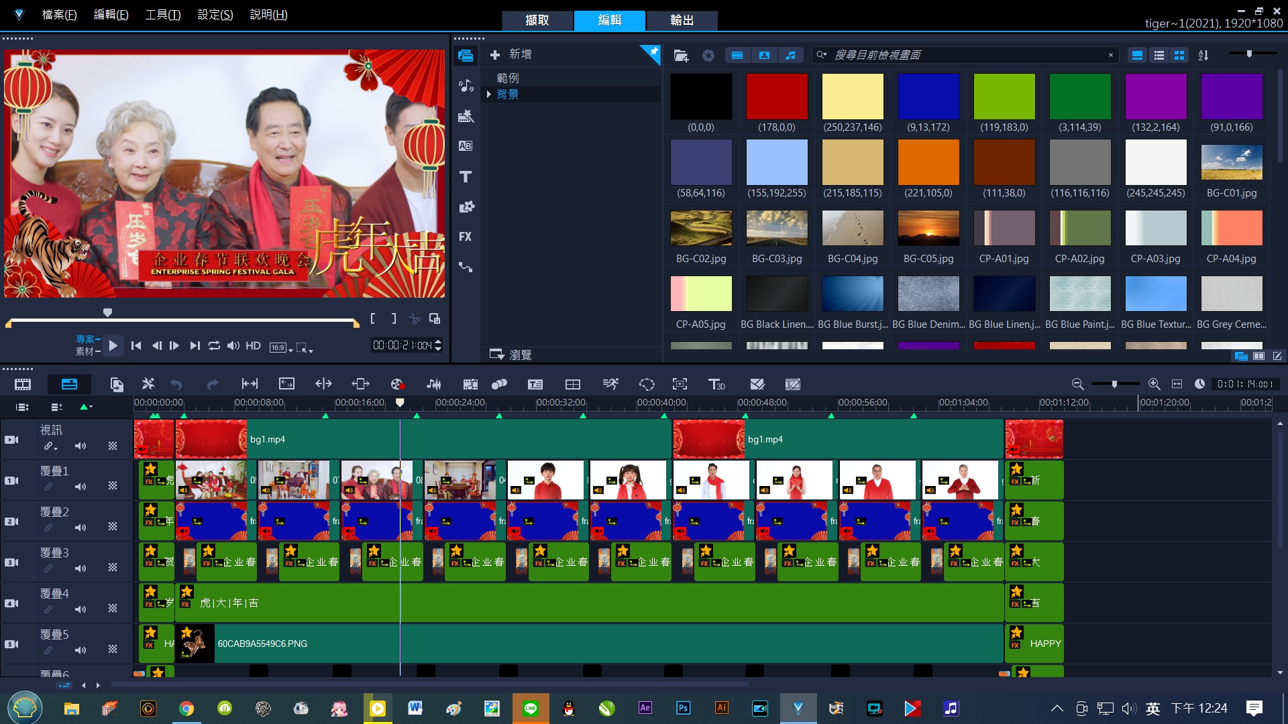Open the 3D Title editor icon
Screen dimensions: 1288x724
716,384
